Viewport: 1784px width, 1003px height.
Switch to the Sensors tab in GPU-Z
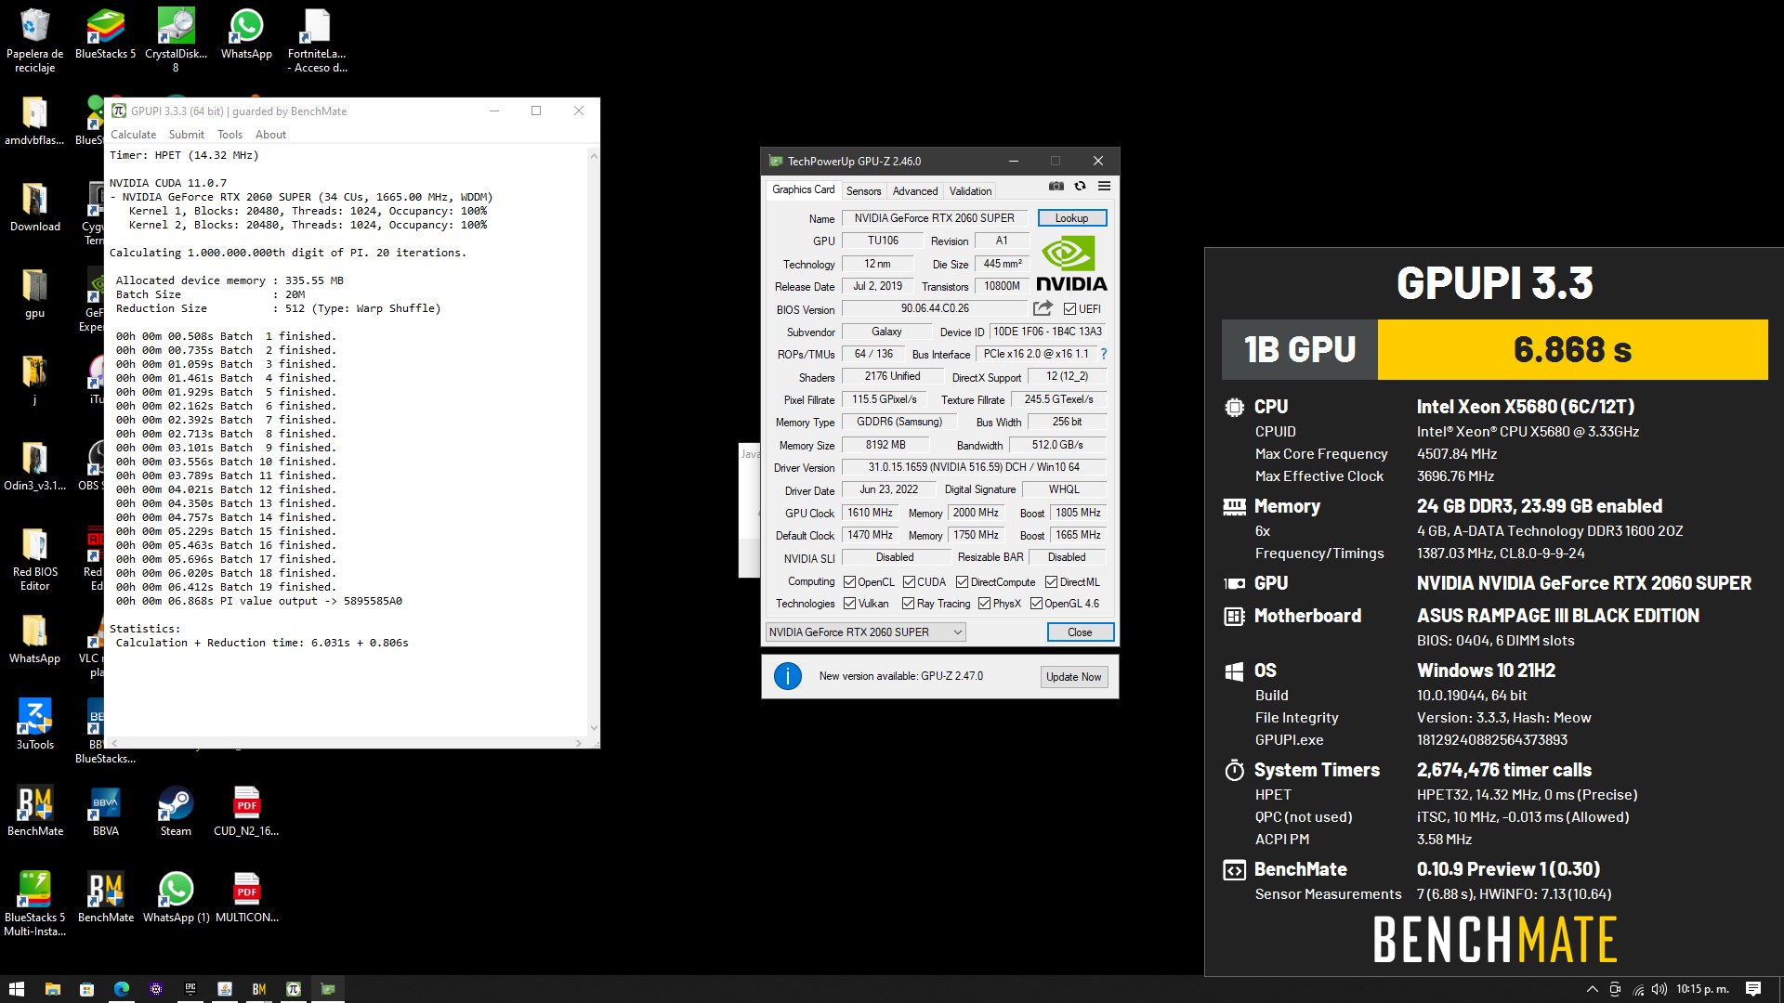863,191
